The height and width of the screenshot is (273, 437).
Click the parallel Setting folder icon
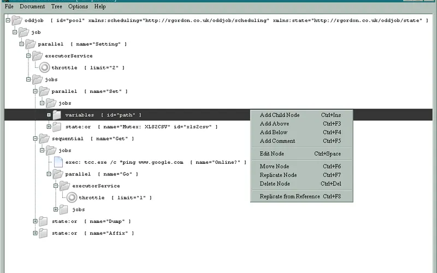(31, 44)
